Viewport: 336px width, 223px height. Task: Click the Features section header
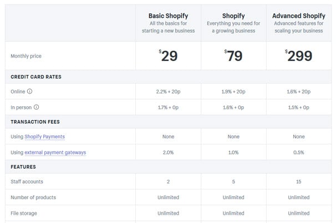[x=23, y=167]
